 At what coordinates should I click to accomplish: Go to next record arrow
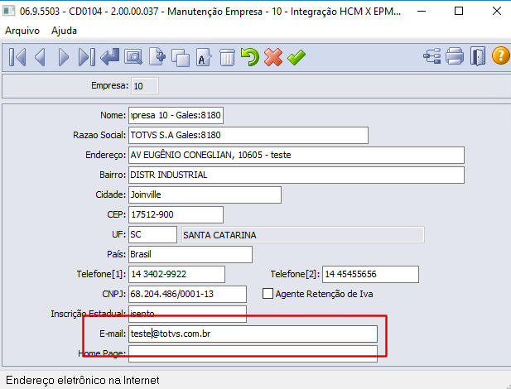click(x=63, y=57)
